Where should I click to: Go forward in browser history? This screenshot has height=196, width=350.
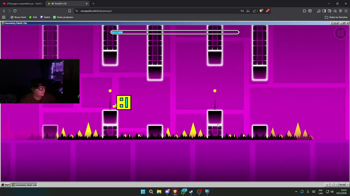tap(9, 11)
